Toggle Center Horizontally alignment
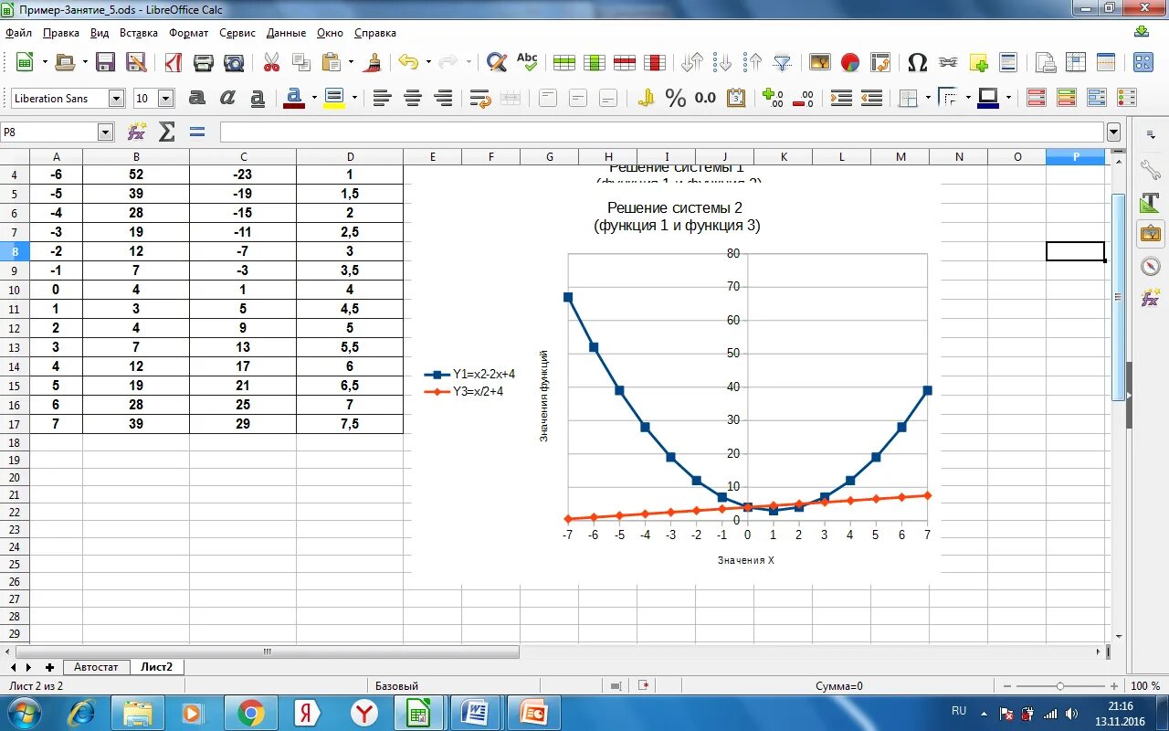 point(413,98)
